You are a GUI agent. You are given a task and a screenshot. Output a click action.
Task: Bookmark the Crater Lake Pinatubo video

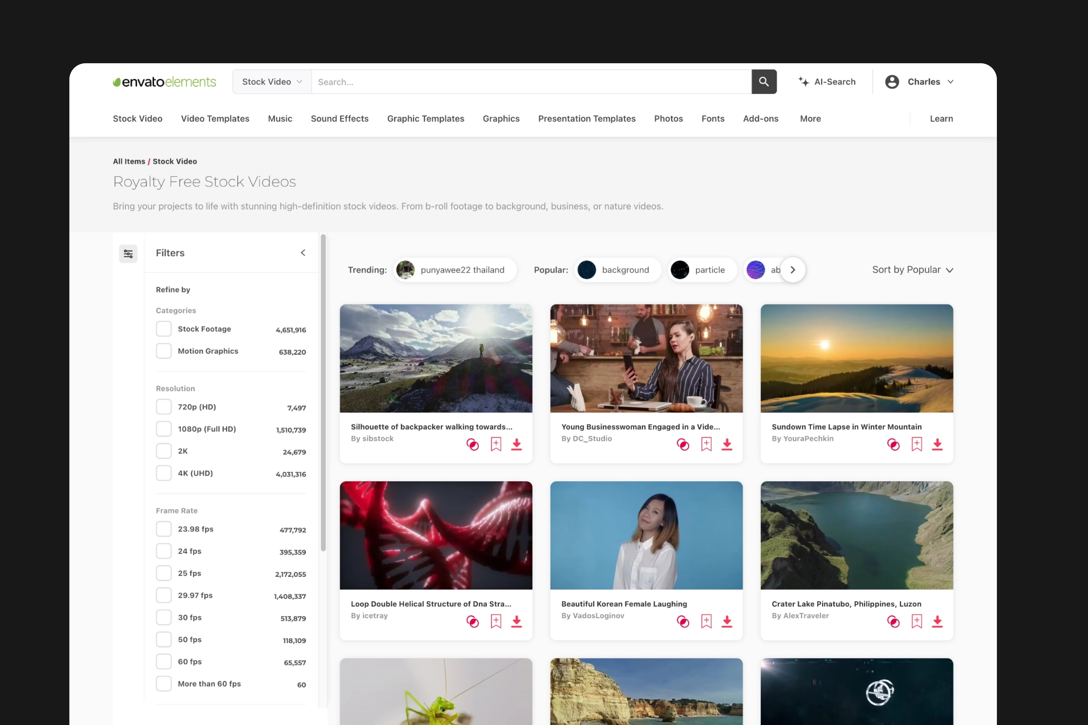917,621
